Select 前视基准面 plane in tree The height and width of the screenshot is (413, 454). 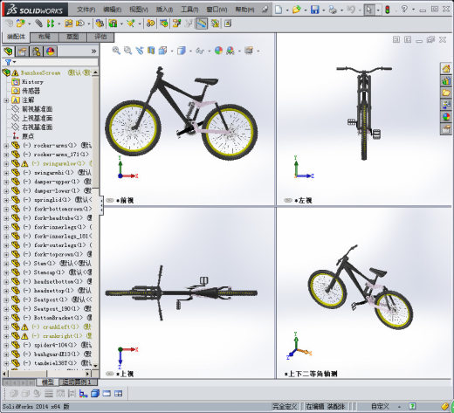tap(37, 109)
